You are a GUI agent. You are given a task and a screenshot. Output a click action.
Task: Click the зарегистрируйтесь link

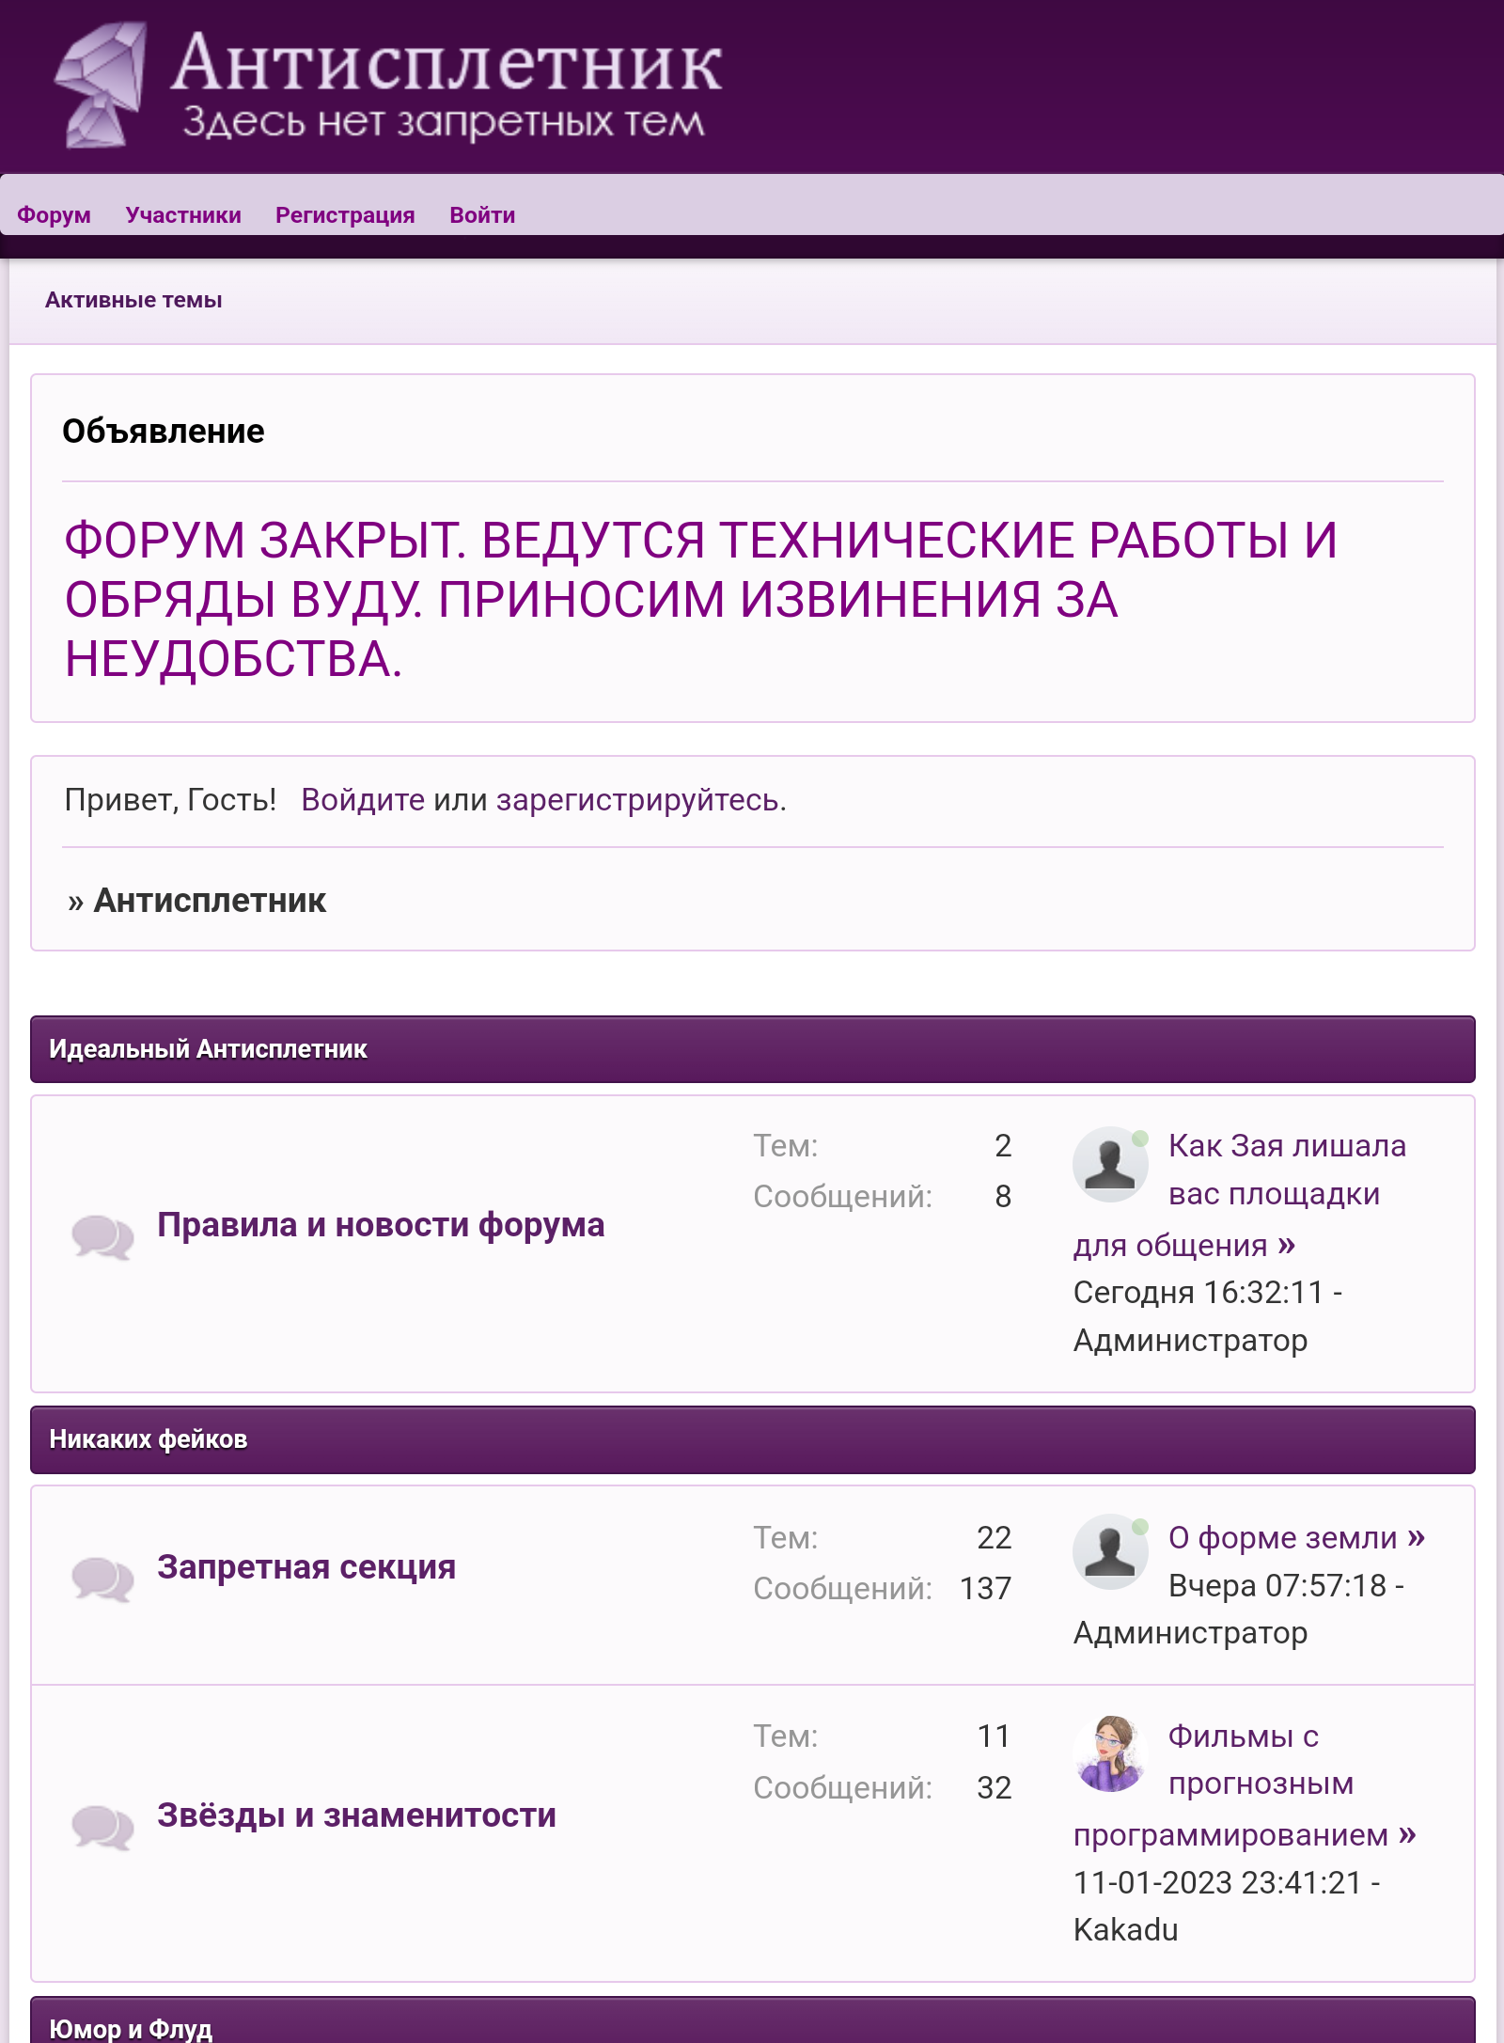tap(638, 800)
